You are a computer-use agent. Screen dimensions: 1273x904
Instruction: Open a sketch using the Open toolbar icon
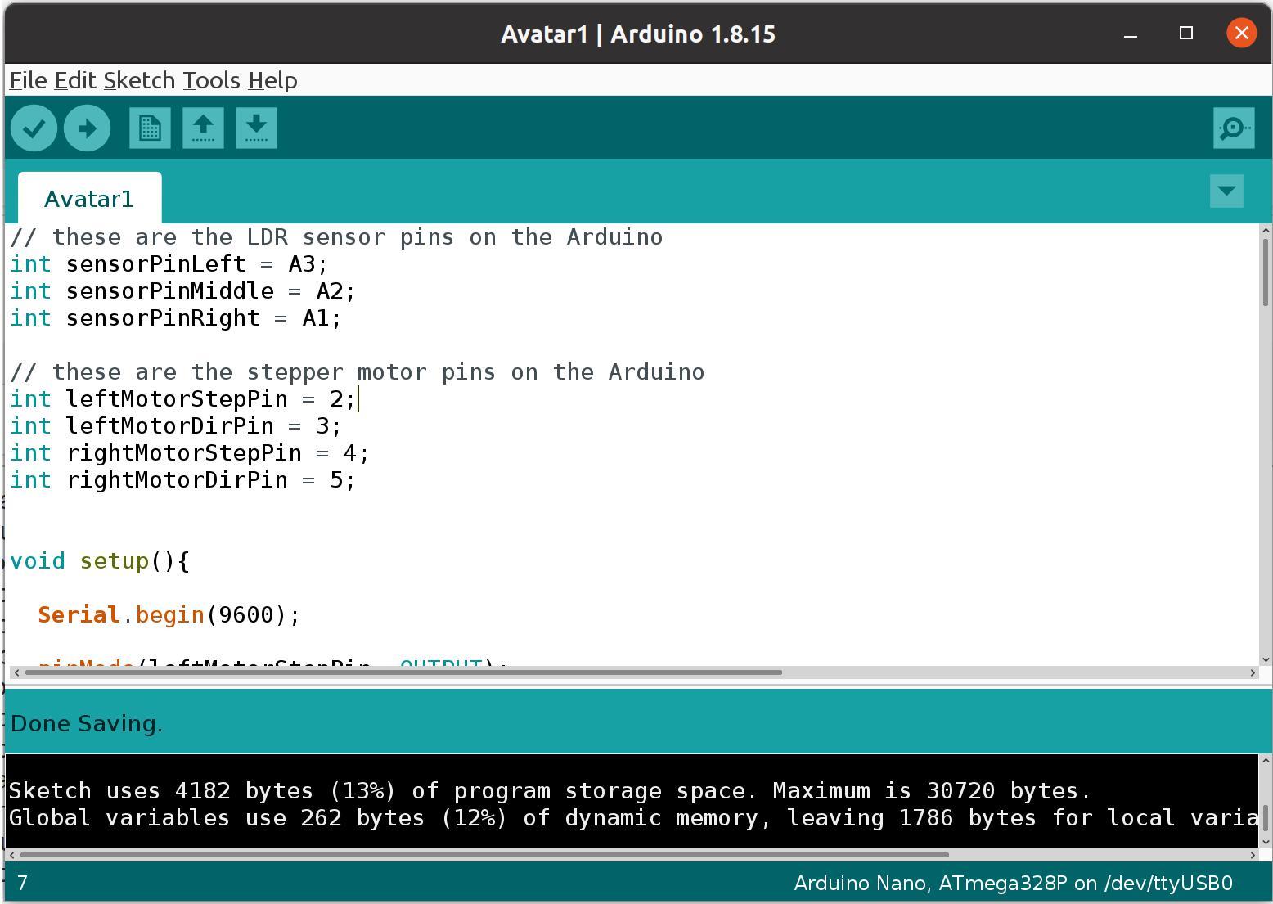point(202,128)
